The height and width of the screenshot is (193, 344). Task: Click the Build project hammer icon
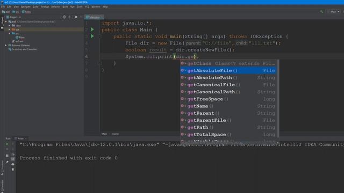pos(321,12)
